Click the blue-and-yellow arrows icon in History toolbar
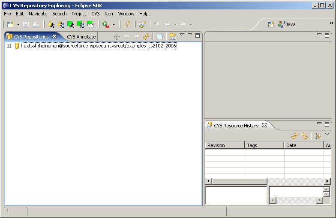This screenshot has width=336, height=218. (318, 136)
